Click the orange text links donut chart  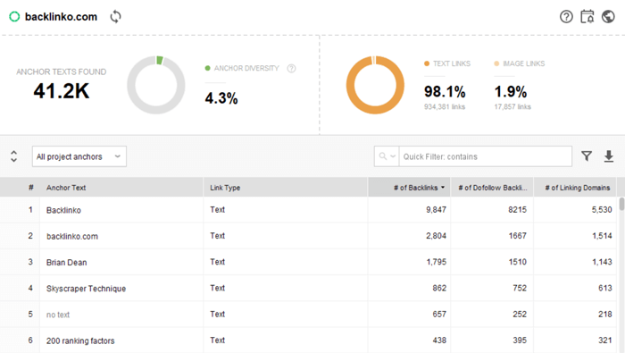[375, 85]
